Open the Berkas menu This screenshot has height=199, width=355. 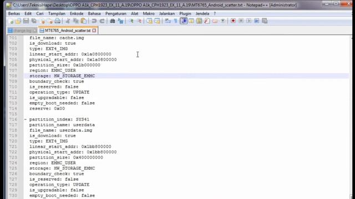14,13
